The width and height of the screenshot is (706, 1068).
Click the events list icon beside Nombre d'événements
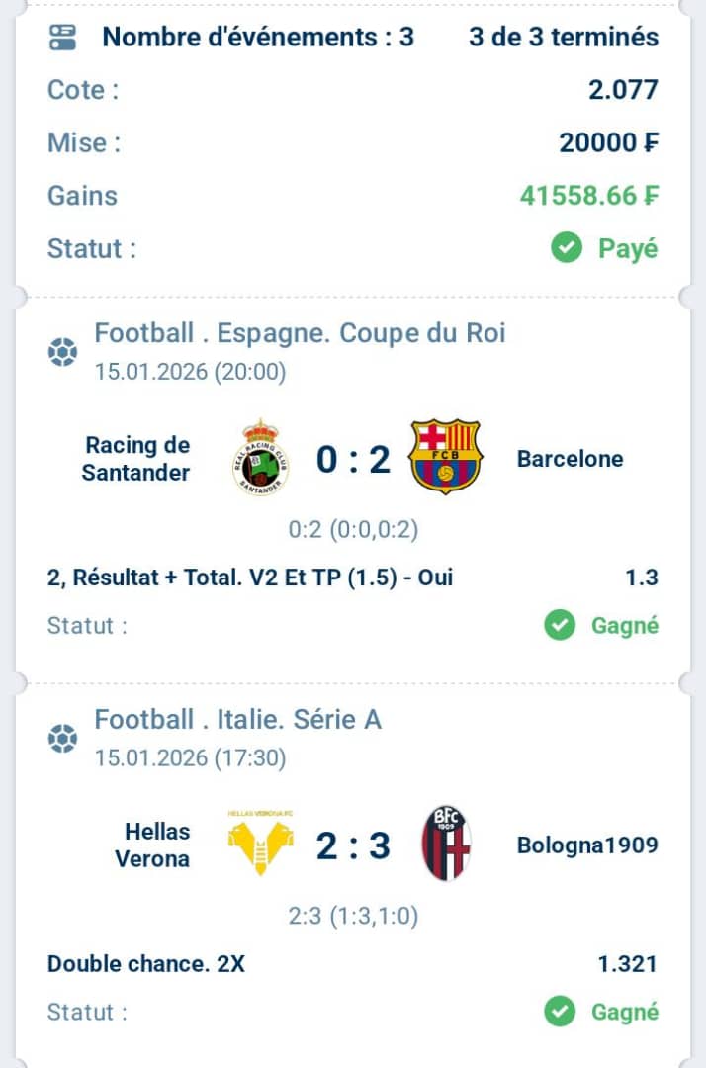pos(63,39)
